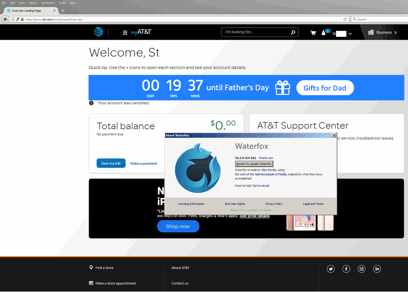
Task: Click the AT&T globe logo
Action: point(98,32)
